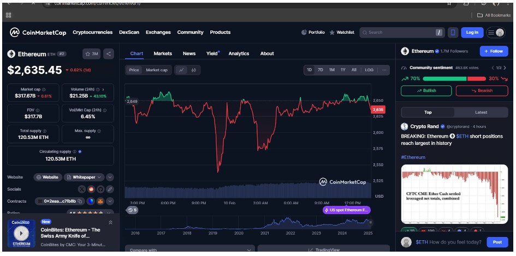
Task: Open the Watchlist star link in header
Action: pos(342,32)
